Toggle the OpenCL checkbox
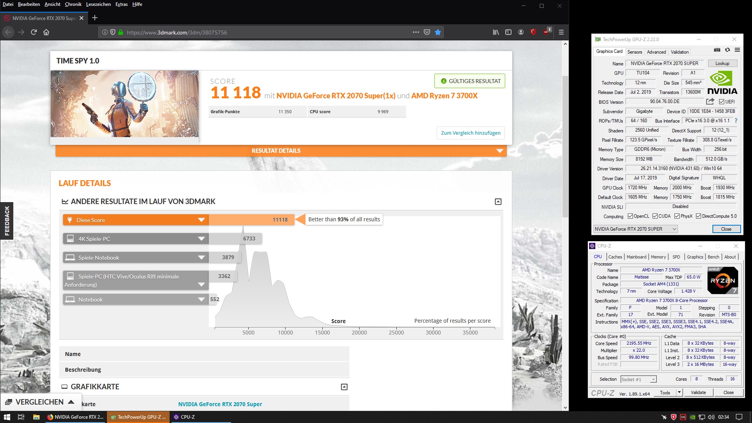Screen dimensions: 752x423 pos(630,216)
